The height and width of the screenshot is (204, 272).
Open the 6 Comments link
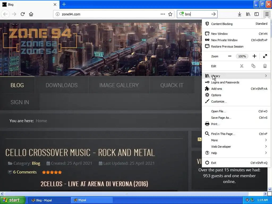tap(25, 172)
